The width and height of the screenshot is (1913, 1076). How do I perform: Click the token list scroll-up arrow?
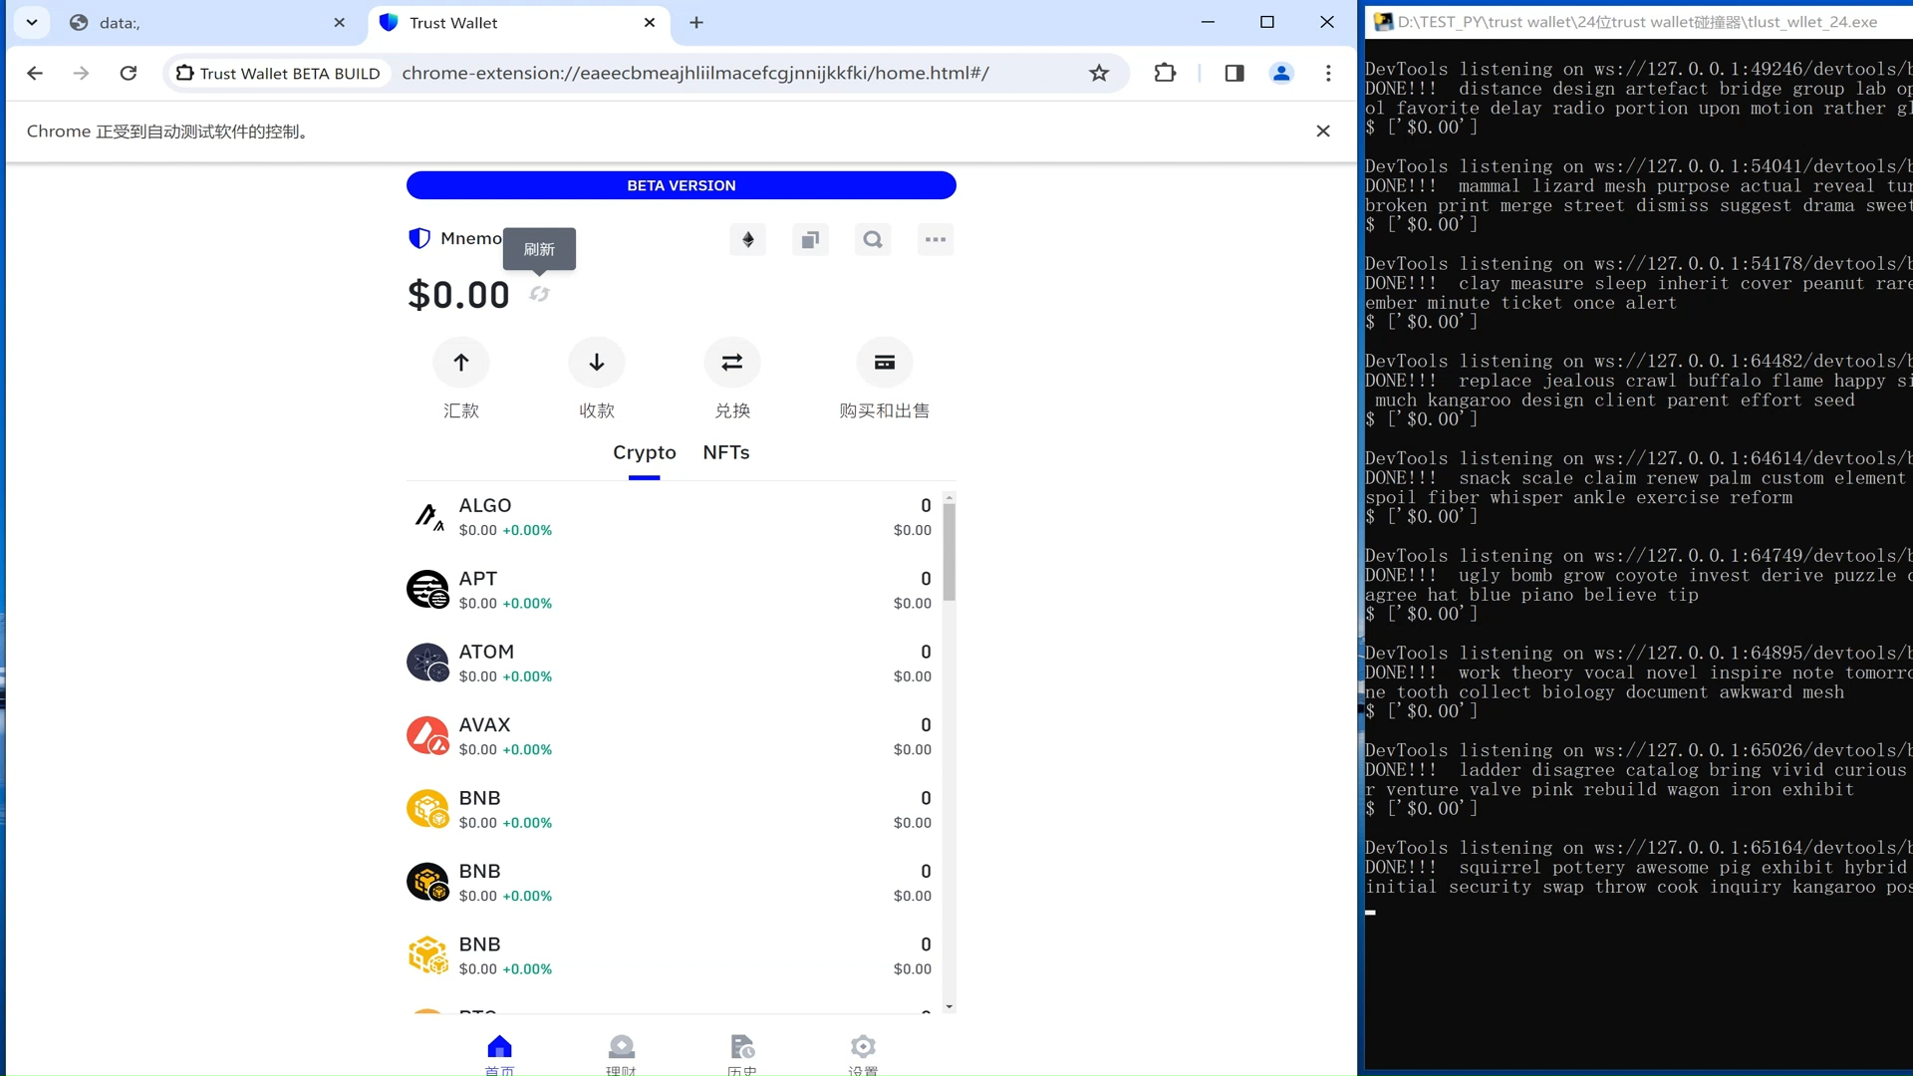tap(950, 497)
